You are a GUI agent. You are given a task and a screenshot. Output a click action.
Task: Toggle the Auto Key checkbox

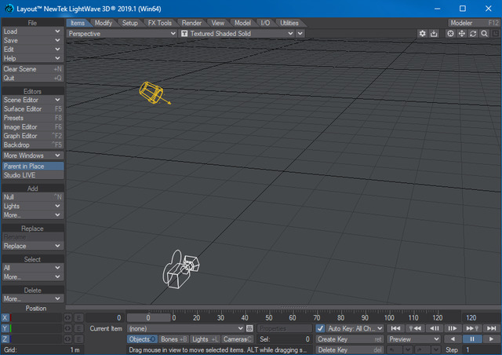320,328
